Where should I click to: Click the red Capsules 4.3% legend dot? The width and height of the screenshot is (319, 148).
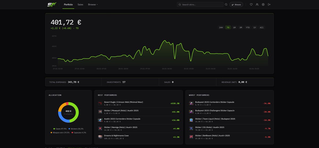pyautogui.click(x=72, y=133)
